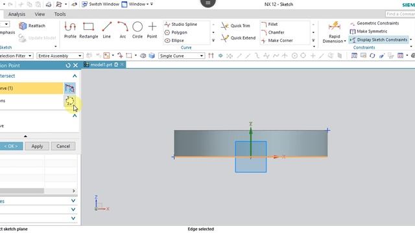Click the horizontal scrollbar in left panel
The image size is (415, 233).
[x=22, y=191]
